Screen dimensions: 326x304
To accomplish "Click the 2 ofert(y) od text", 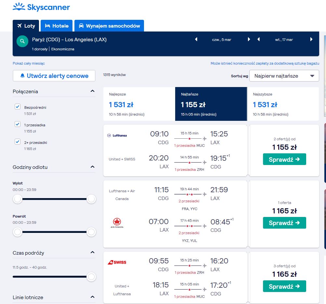I will tap(284, 139).
